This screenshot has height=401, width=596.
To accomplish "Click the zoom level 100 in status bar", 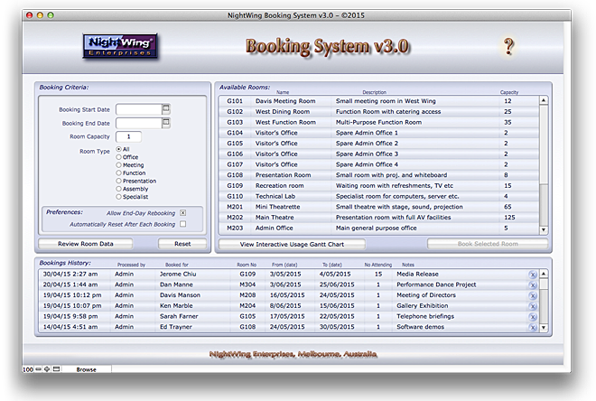I will [28, 369].
